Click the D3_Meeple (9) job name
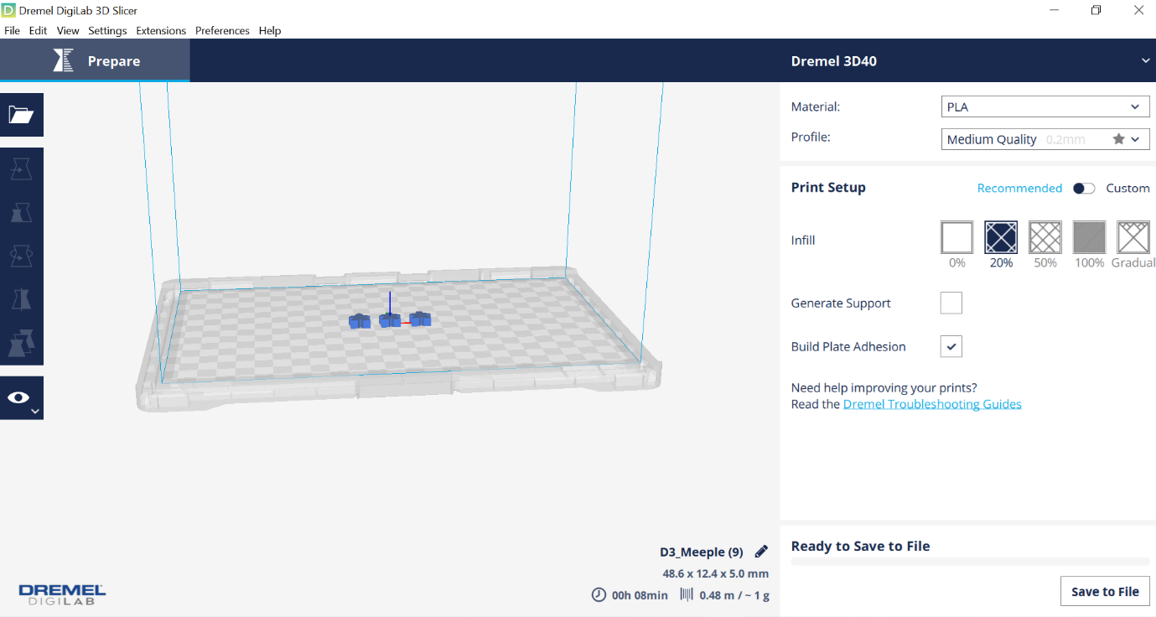Viewport: 1156px width, 617px height. [x=702, y=552]
